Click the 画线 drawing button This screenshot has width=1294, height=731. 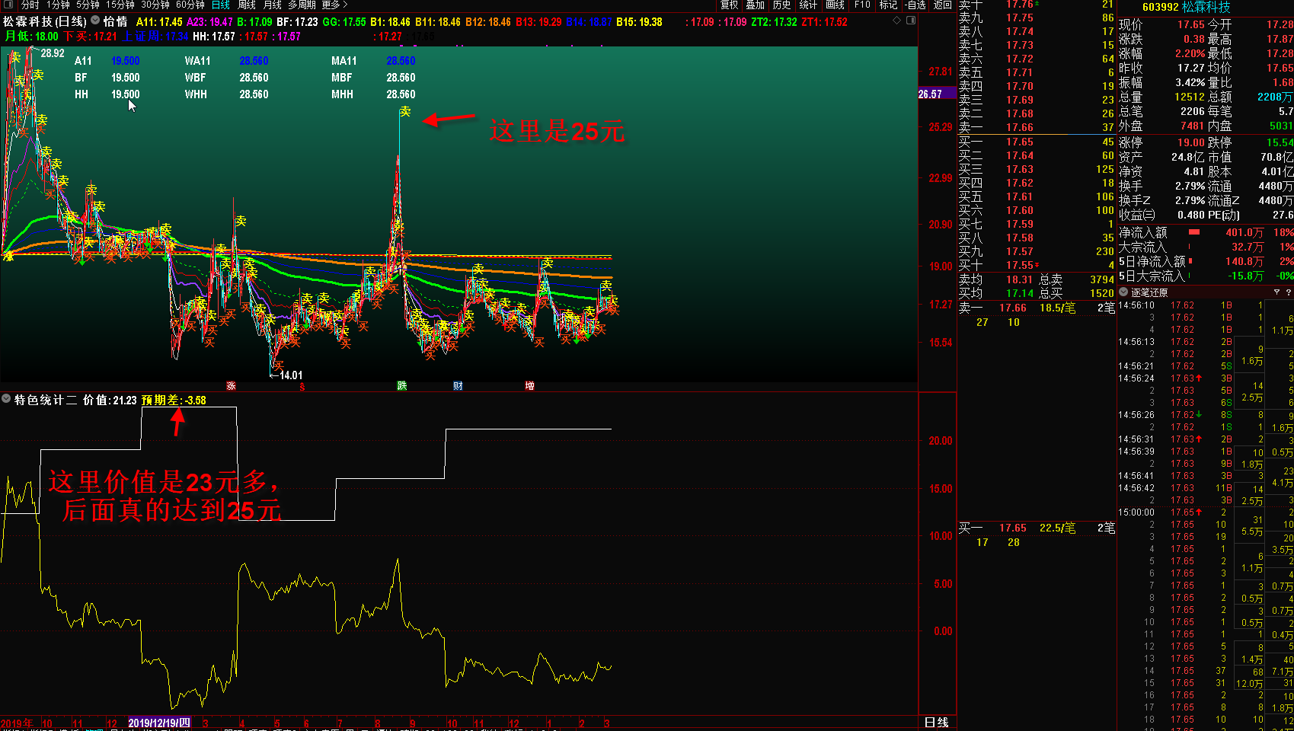[836, 5]
